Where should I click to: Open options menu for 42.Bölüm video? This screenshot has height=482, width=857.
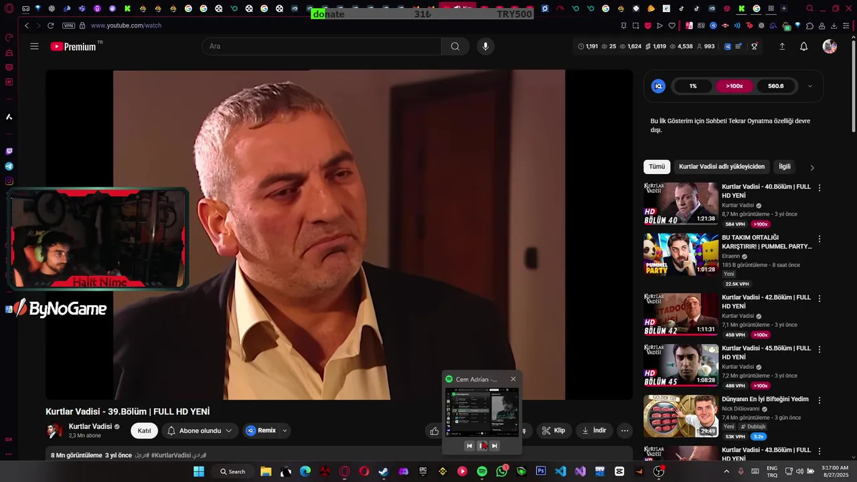[x=820, y=299]
